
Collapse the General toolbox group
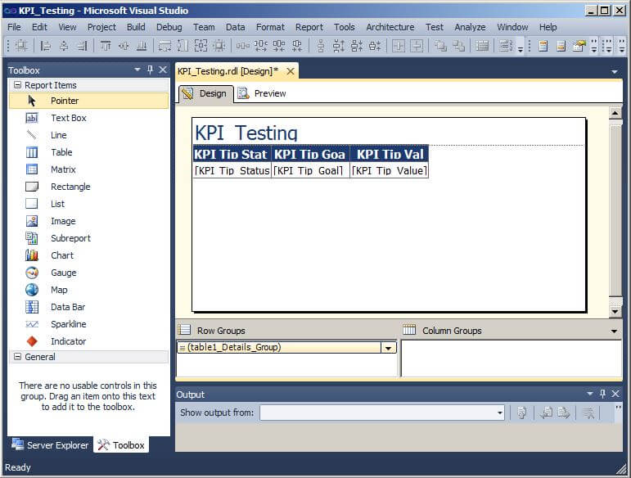[17, 357]
